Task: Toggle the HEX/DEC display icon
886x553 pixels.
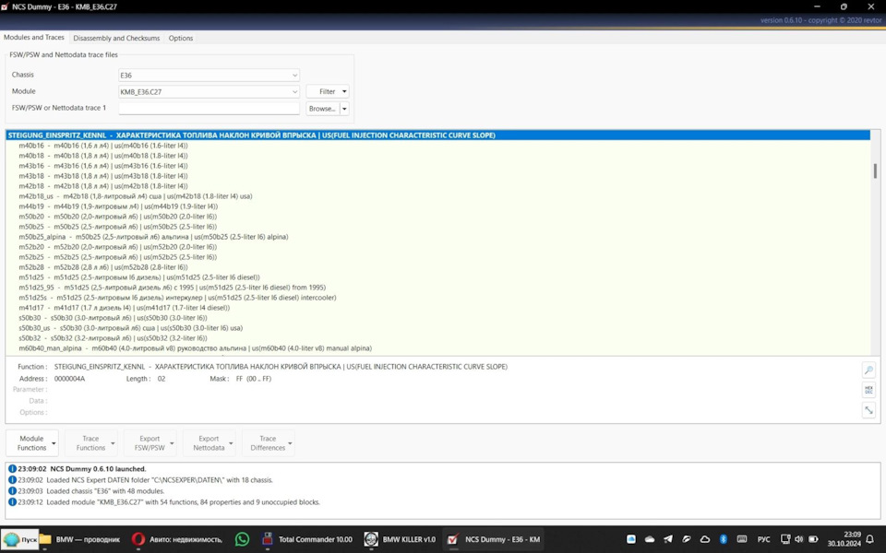Action: pyautogui.click(x=868, y=390)
